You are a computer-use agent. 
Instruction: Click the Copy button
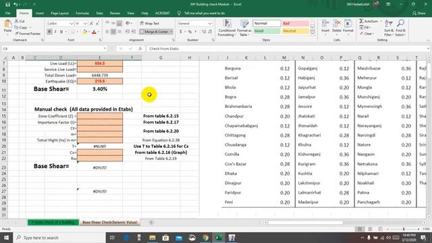click(x=21, y=27)
